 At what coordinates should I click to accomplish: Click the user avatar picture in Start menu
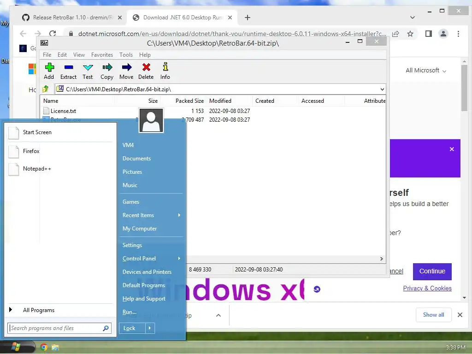151,120
